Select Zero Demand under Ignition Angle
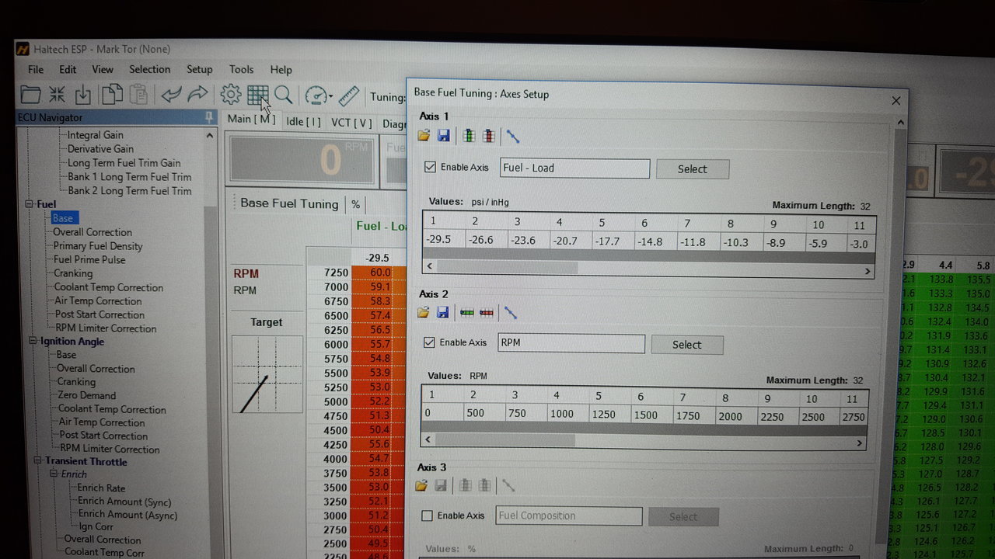This screenshot has width=995, height=559. coord(86,395)
